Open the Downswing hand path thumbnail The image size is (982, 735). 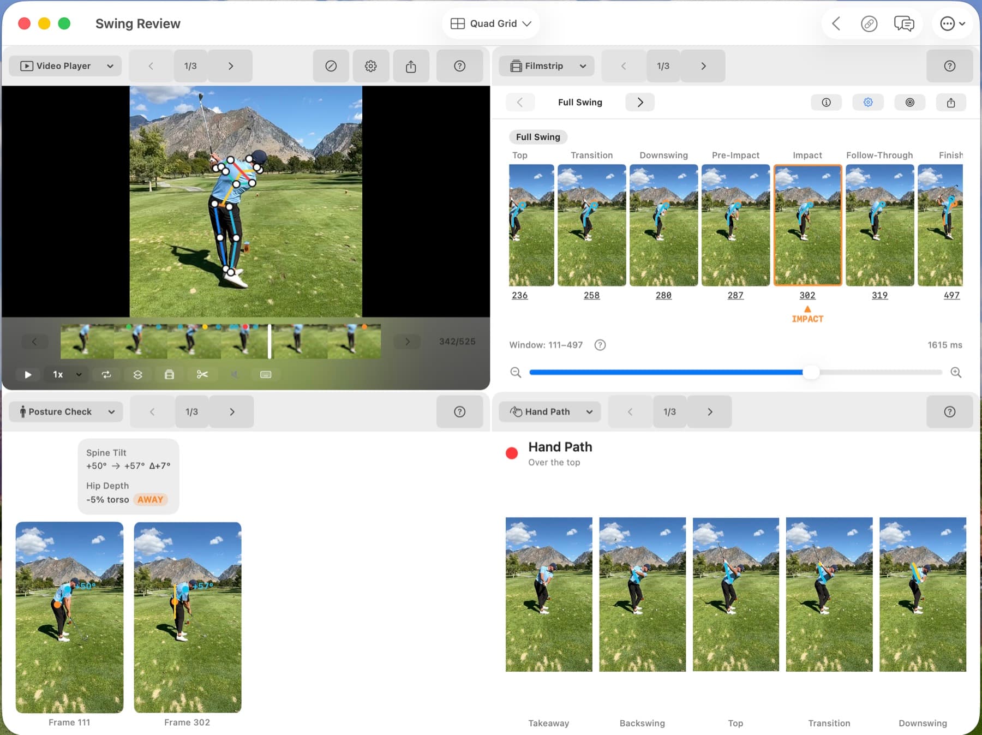coord(923,594)
